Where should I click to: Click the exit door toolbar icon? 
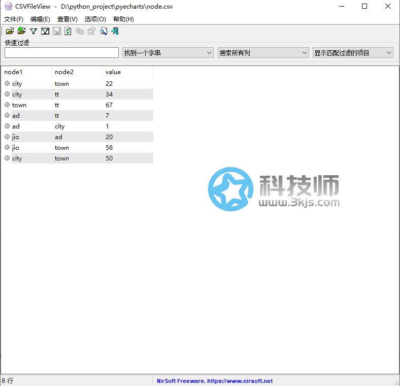point(115,31)
